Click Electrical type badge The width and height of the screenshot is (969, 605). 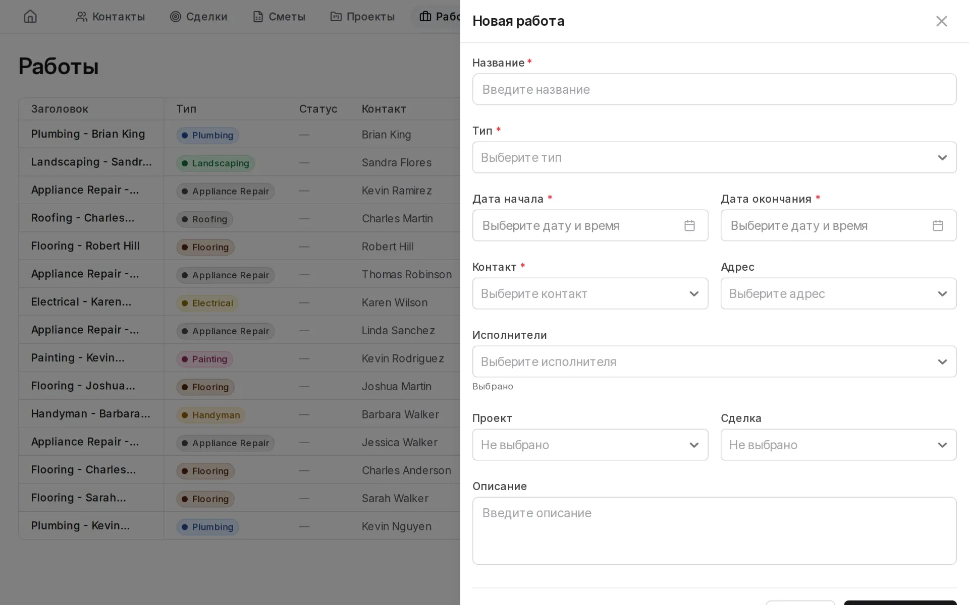pyautogui.click(x=207, y=303)
